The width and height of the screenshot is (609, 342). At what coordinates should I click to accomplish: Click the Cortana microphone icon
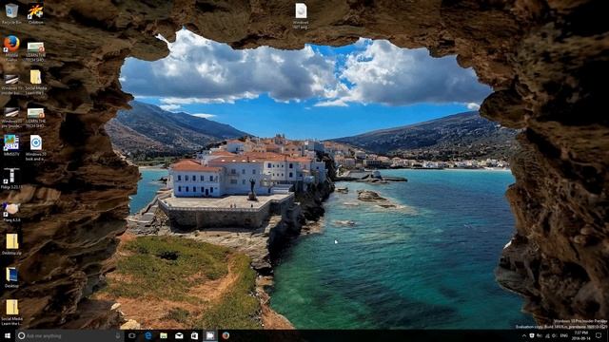(x=118, y=335)
